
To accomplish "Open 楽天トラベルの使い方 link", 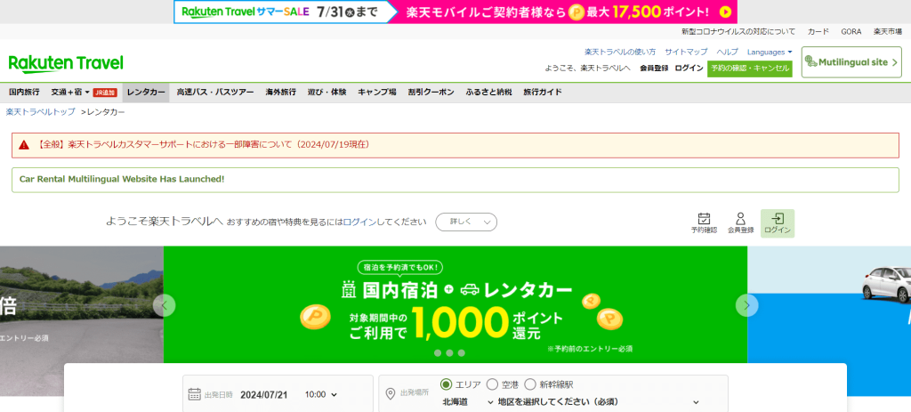I will [620, 52].
